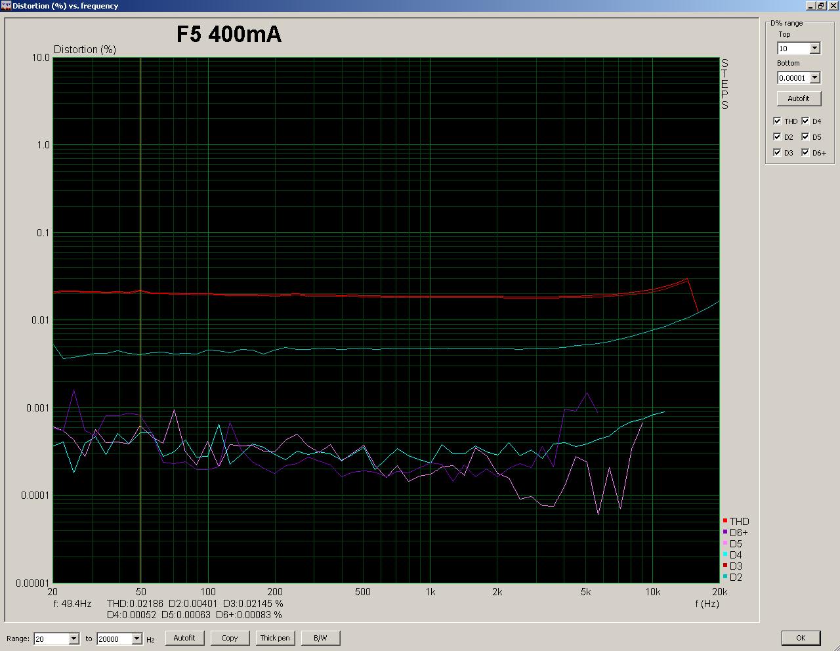Screen dimensions: 840x651
Task: Click the THD legend color square
Action: tap(725, 521)
